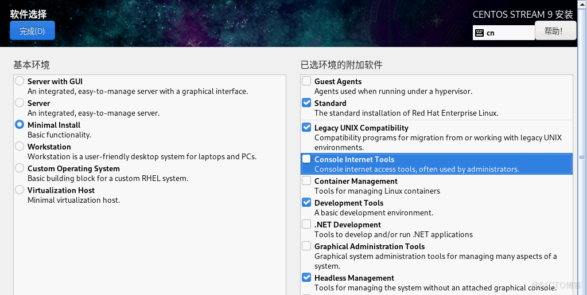Click the add-on list scrollbar handle
This screenshot has height=295, width=587.
click(x=582, y=158)
